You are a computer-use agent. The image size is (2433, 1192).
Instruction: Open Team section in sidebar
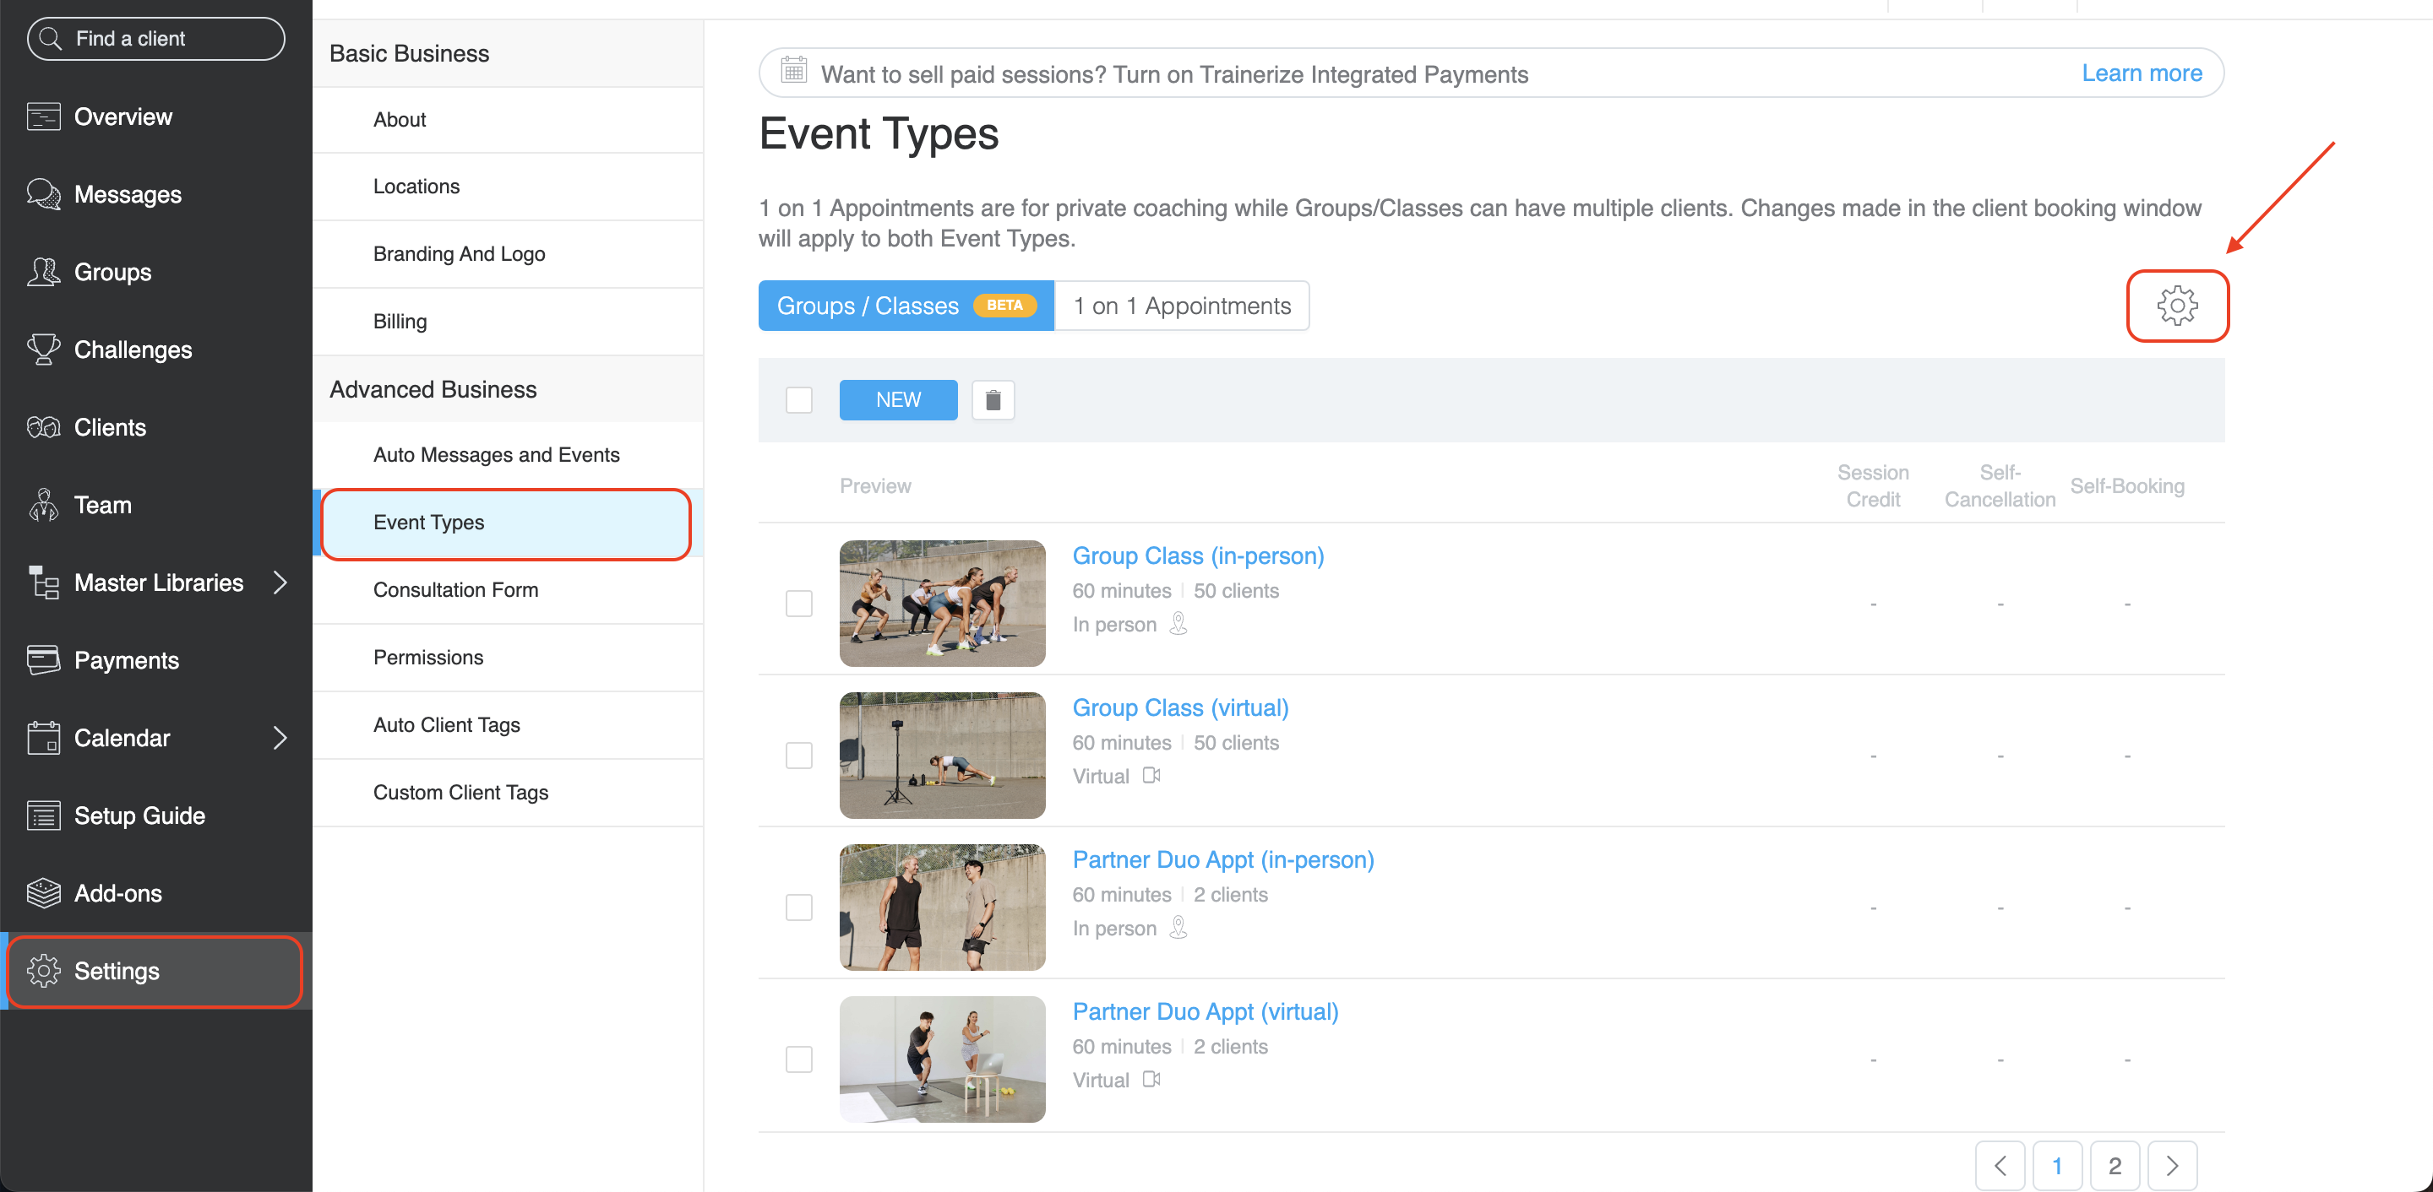[x=102, y=505]
